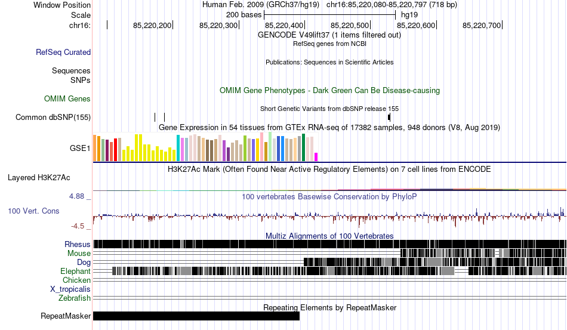Click the 85,220,200 ruler position
Viewport: 567px width, 330px height.
[x=152, y=25]
